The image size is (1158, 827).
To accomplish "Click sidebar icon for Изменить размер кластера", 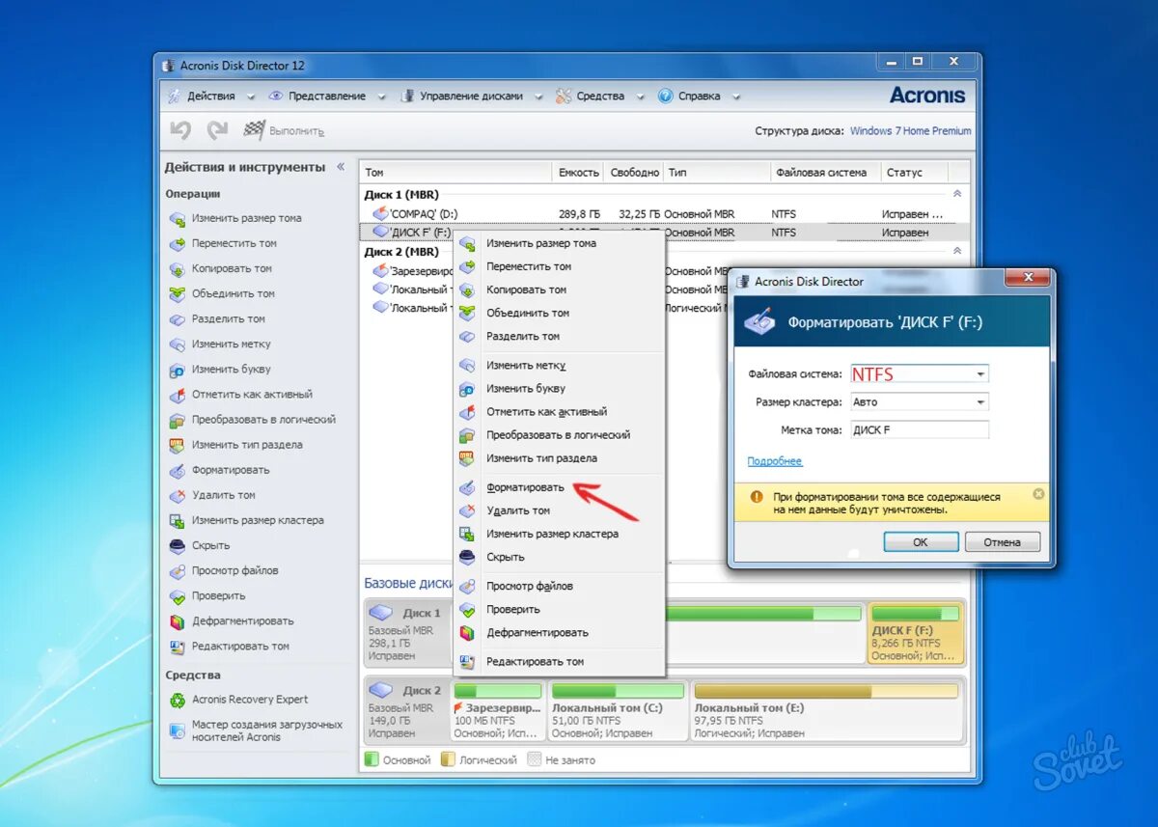I will (177, 521).
